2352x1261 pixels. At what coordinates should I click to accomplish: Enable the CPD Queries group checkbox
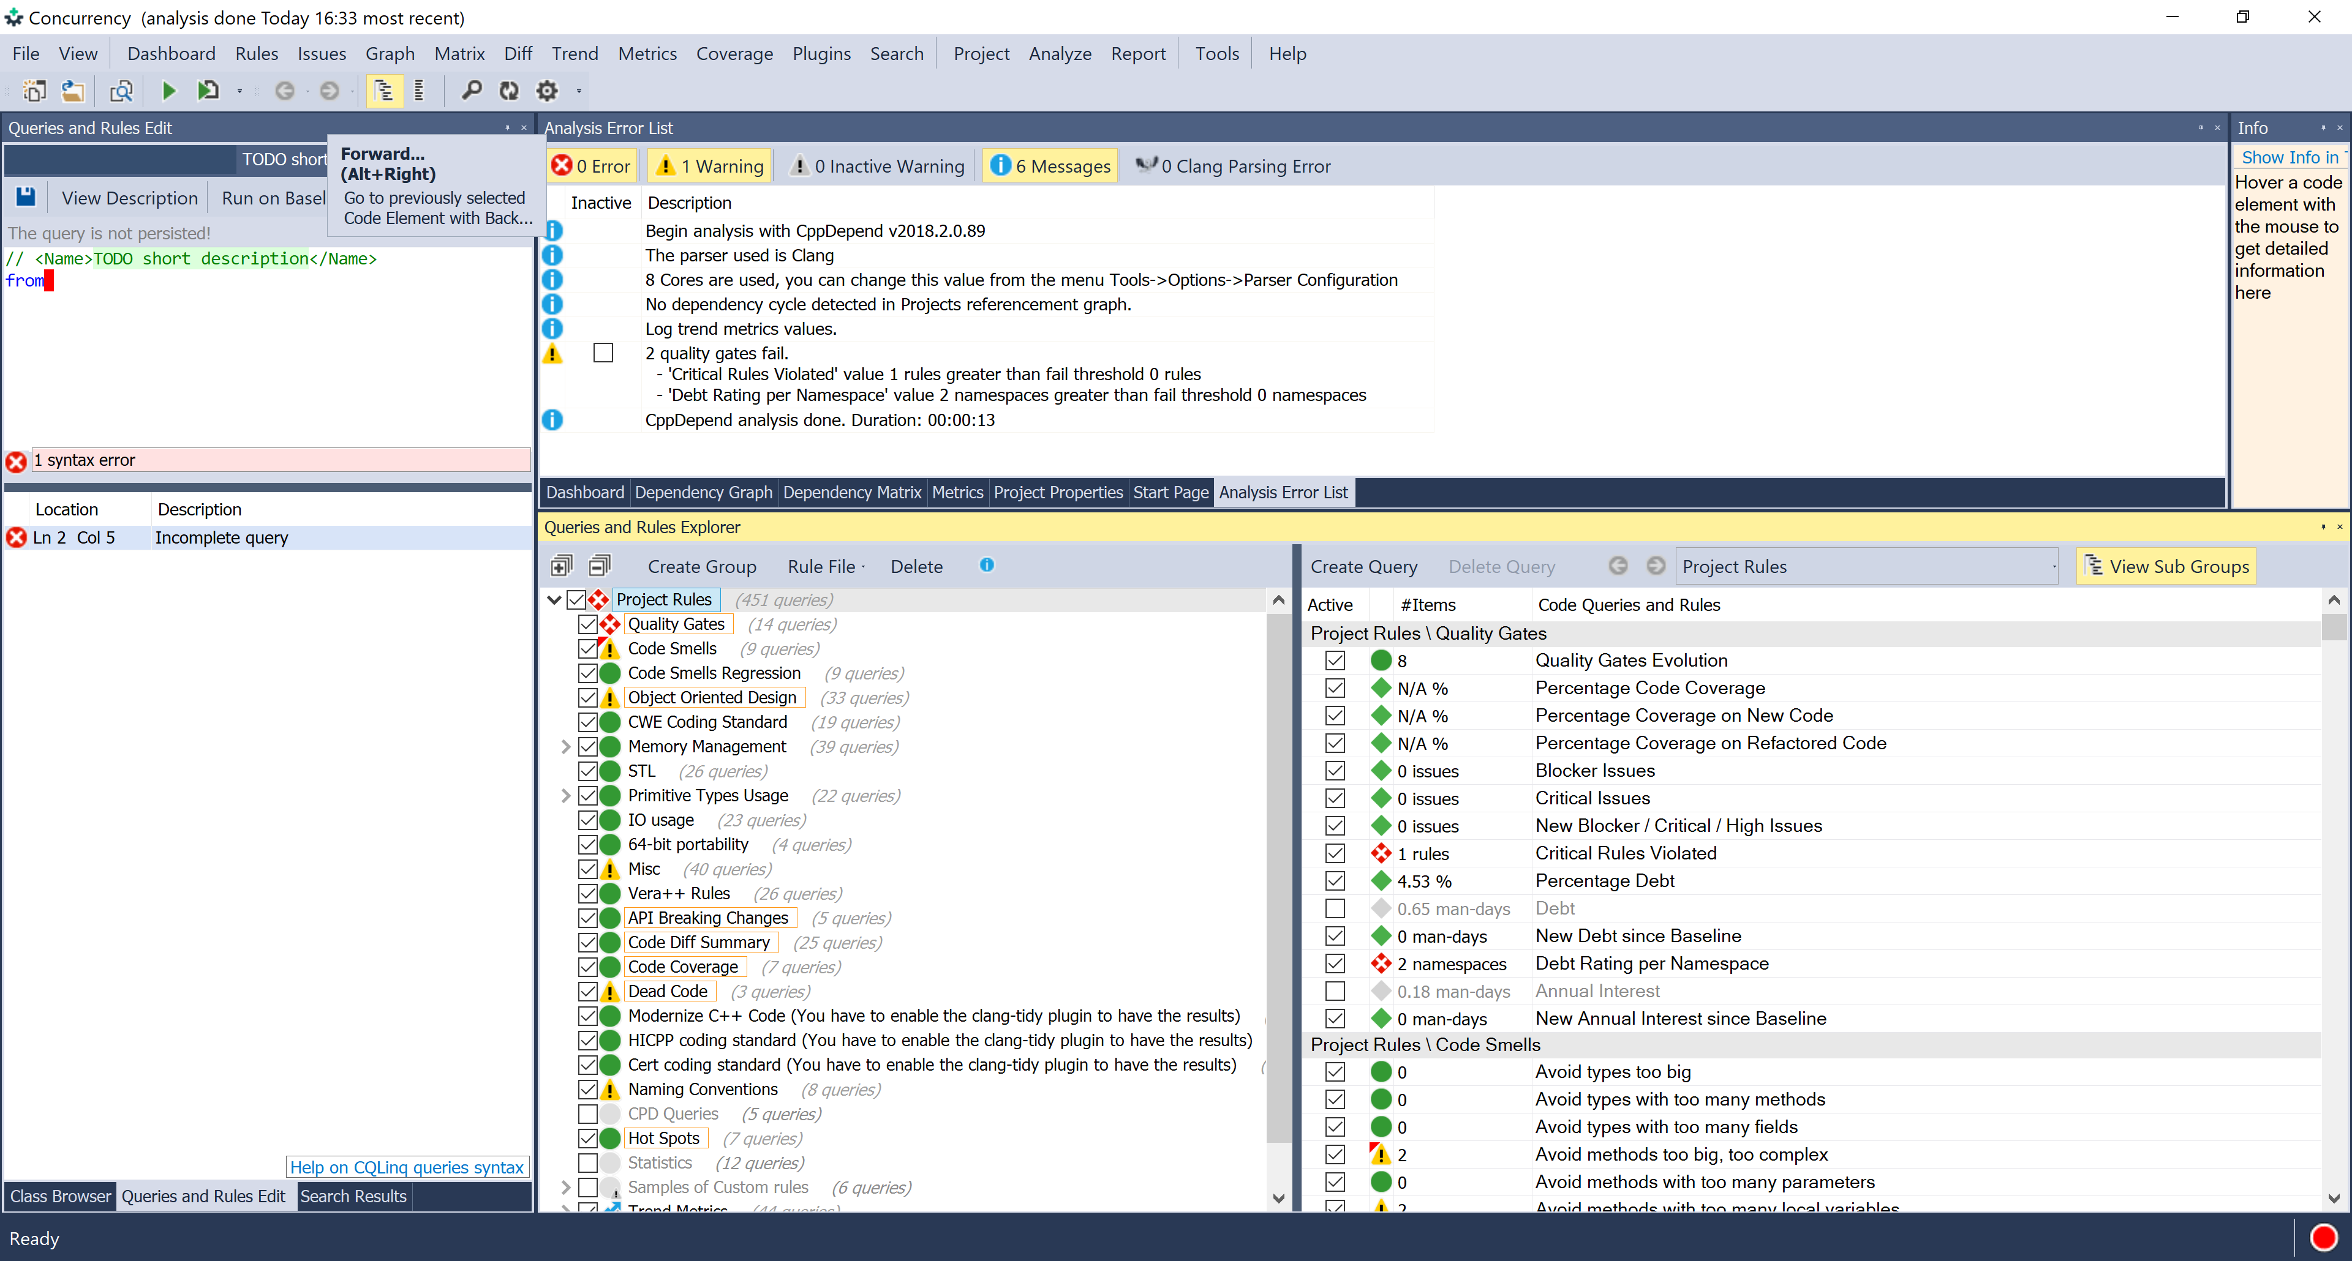click(588, 1114)
